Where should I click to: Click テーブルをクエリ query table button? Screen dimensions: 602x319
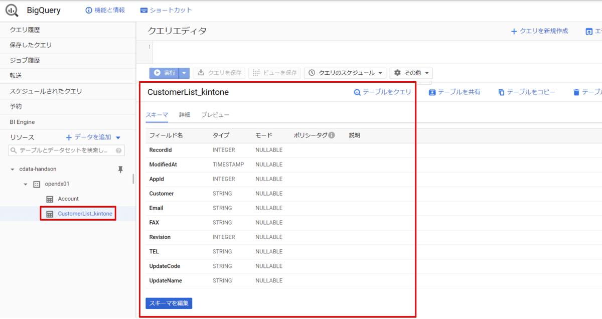382,92
